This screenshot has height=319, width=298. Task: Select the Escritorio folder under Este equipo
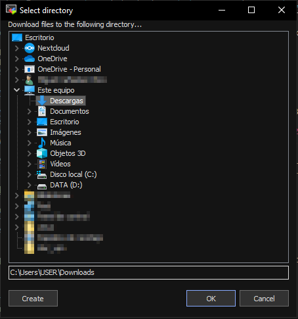pyautogui.click(x=64, y=122)
